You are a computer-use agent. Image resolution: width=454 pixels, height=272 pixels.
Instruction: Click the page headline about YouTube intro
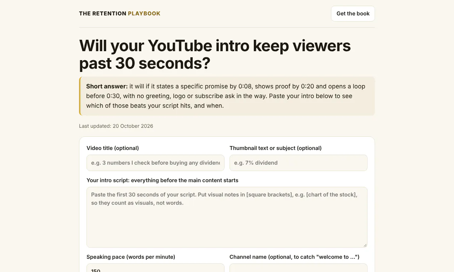[215, 54]
